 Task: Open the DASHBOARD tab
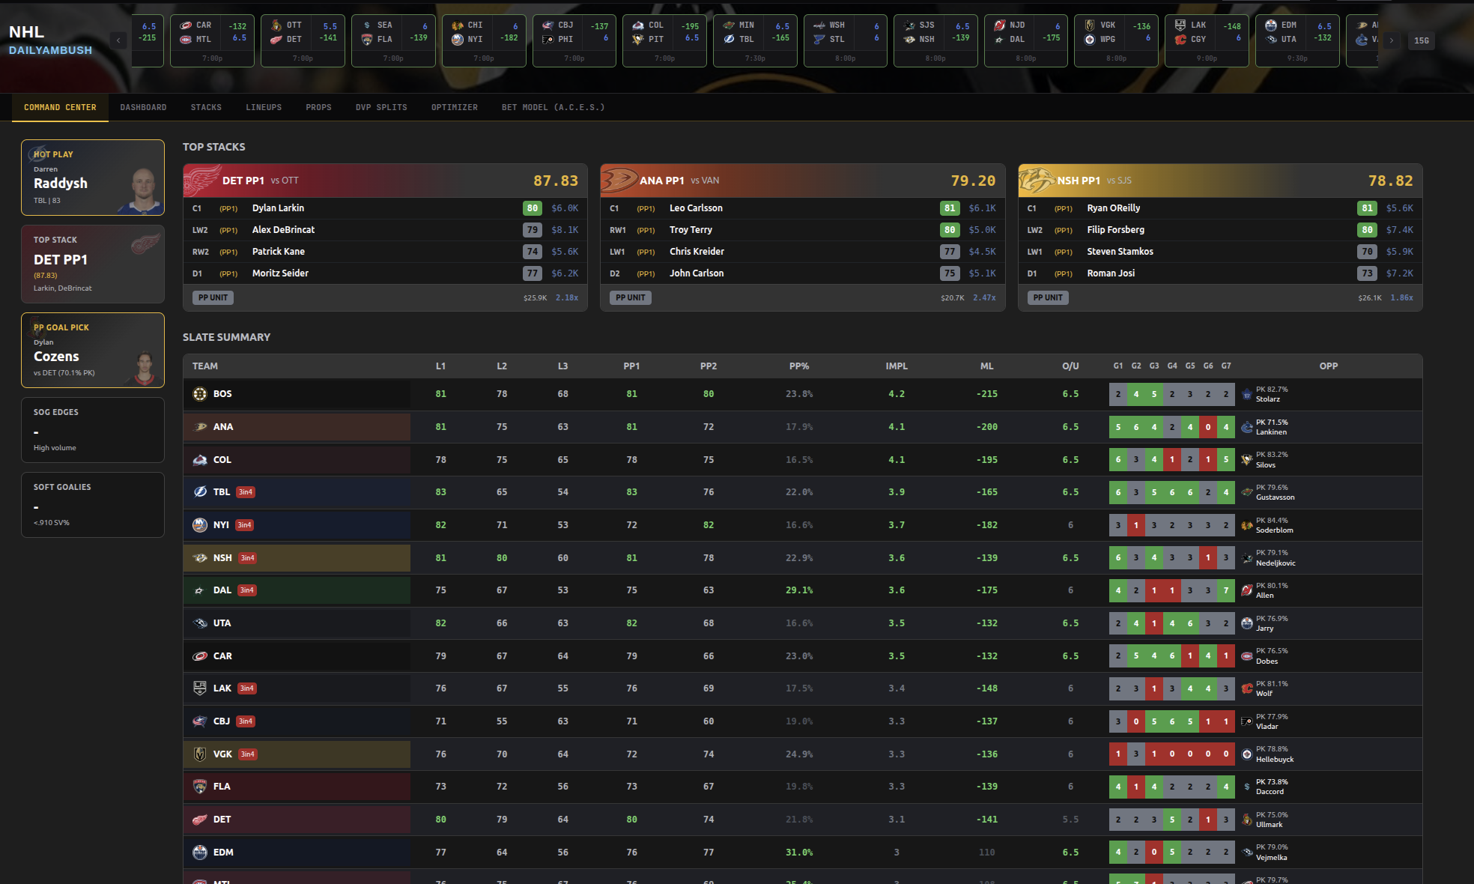143,107
